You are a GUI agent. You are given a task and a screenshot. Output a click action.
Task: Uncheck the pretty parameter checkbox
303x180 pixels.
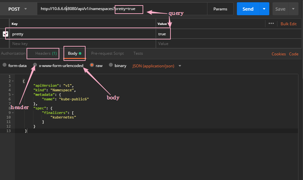point(6,34)
